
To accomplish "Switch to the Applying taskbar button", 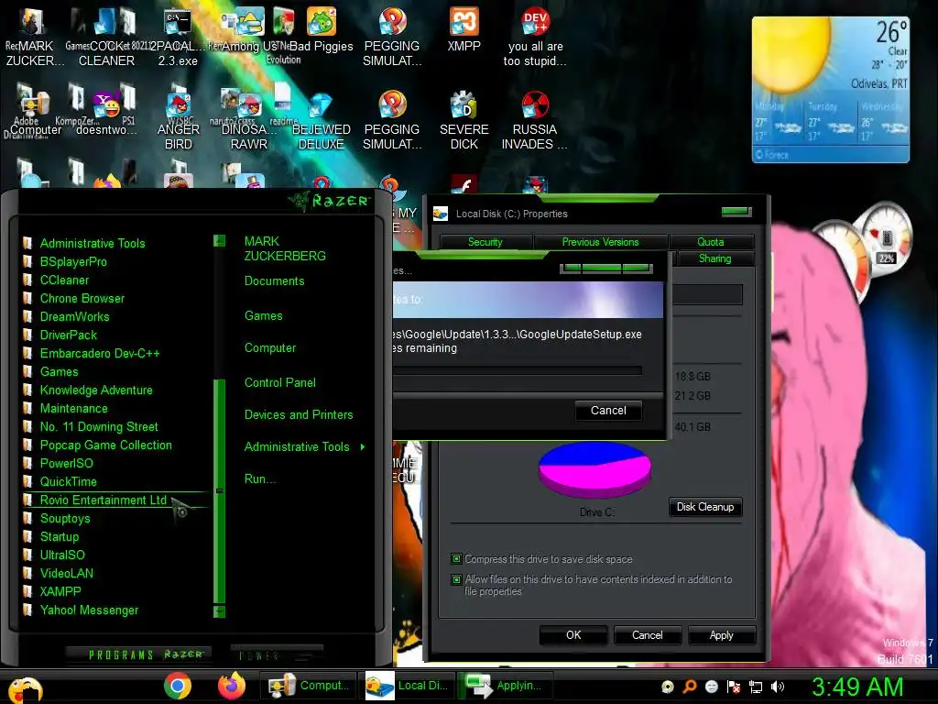I will 506,686.
